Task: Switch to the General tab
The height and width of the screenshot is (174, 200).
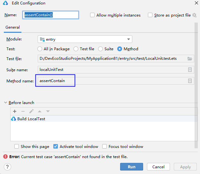Action: pyautogui.click(x=12, y=27)
